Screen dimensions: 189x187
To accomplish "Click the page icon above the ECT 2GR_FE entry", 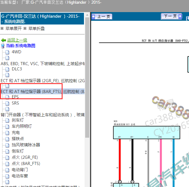I will pyautogui.click(x=7, y=75).
